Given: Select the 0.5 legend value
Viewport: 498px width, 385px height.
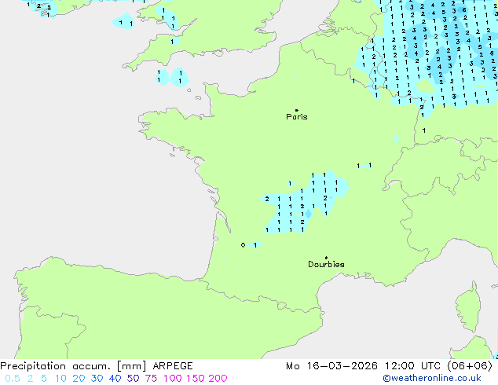Looking at the screenshot, I should [x=13, y=379].
